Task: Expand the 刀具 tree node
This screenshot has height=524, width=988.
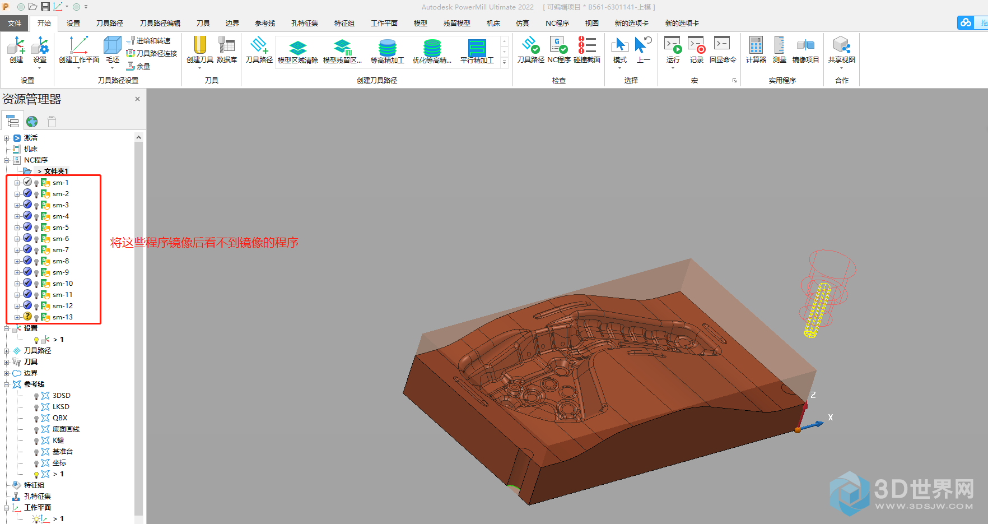Action: click(7, 362)
